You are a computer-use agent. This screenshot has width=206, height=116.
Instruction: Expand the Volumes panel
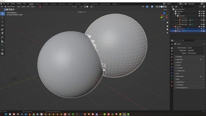[x=179, y=62]
